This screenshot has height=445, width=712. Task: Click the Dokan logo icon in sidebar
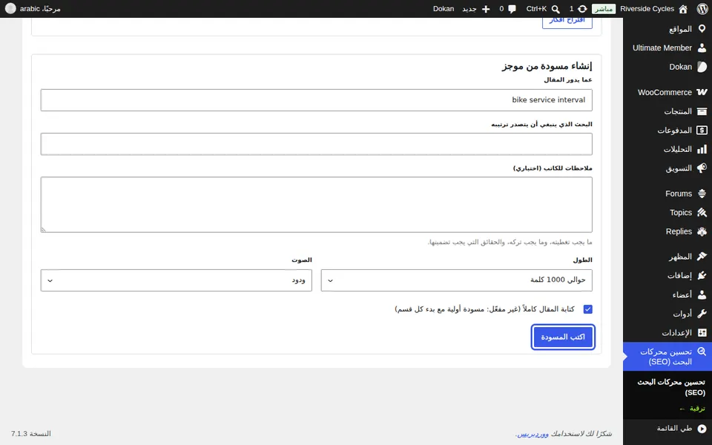(702, 67)
